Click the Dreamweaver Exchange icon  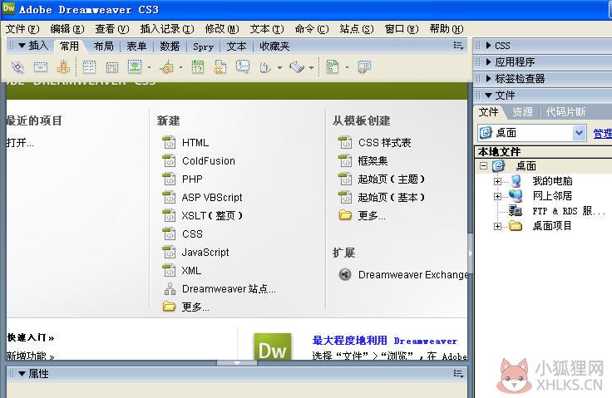(344, 275)
